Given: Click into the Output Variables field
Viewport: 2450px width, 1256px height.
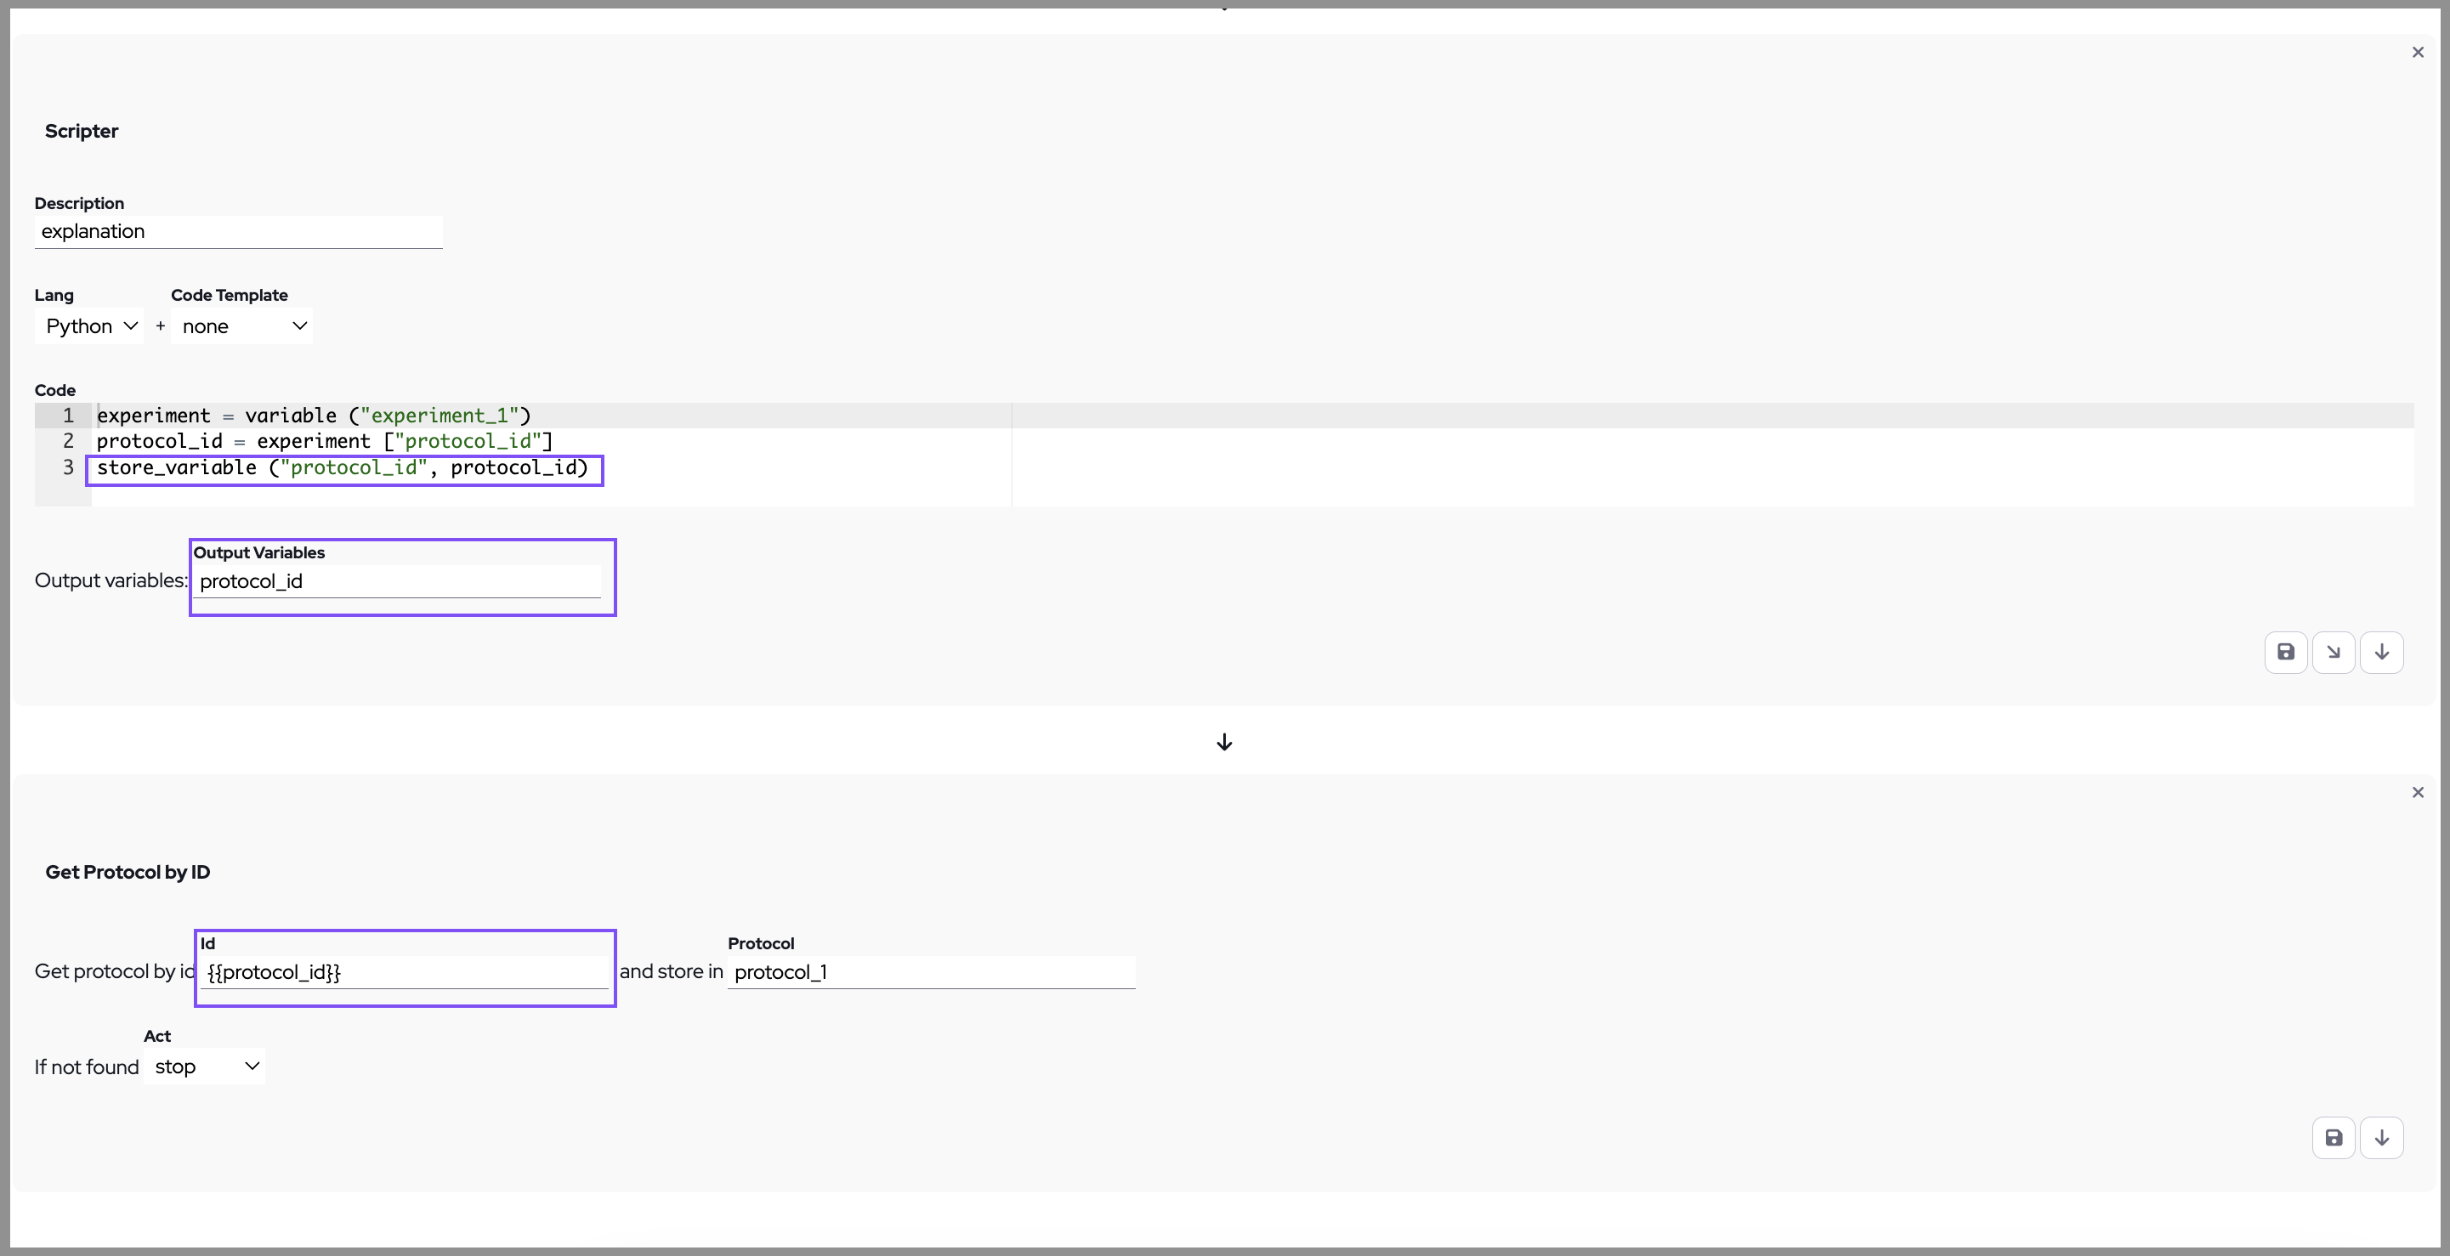Looking at the screenshot, I should pyautogui.click(x=400, y=582).
